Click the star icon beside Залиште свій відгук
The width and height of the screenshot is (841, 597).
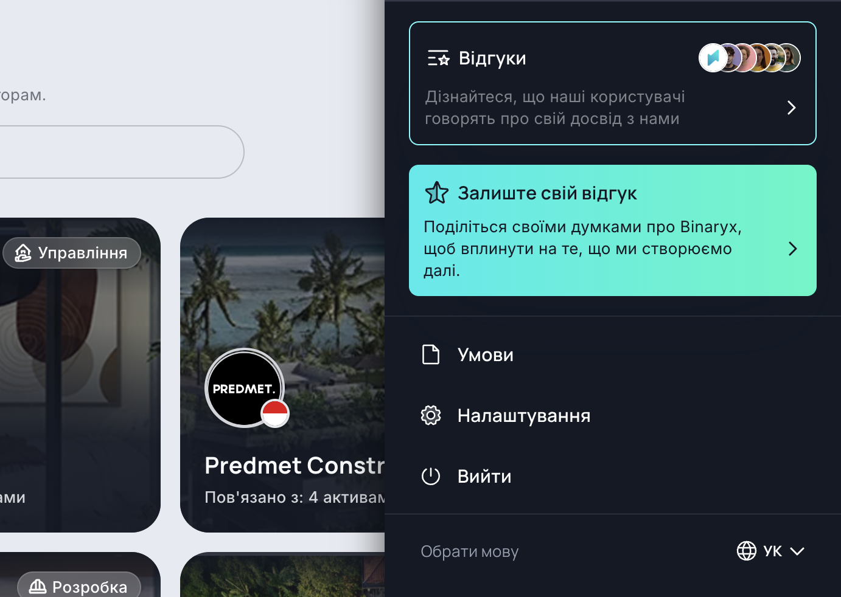[x=437, y=193]
